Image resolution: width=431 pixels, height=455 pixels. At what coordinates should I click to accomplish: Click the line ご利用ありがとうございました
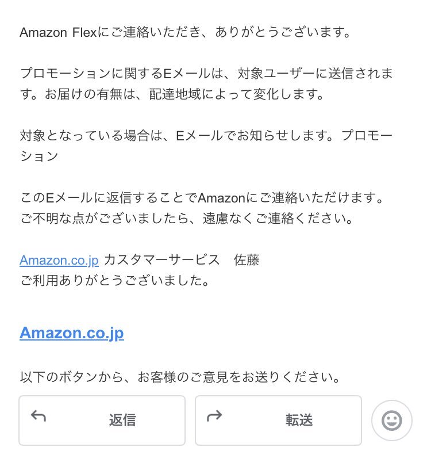click(x=115, y=280)
